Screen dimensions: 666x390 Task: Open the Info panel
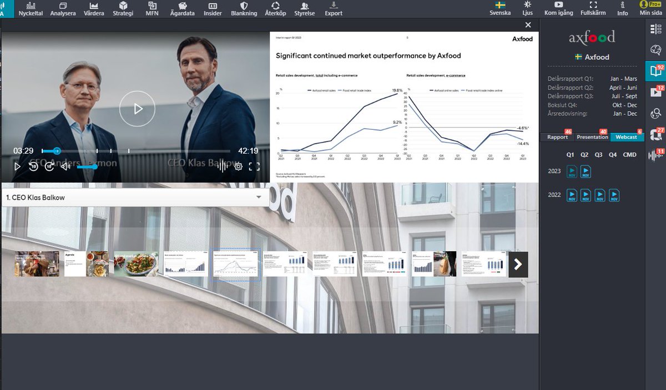pyautogui.click(x=623, y=8)
